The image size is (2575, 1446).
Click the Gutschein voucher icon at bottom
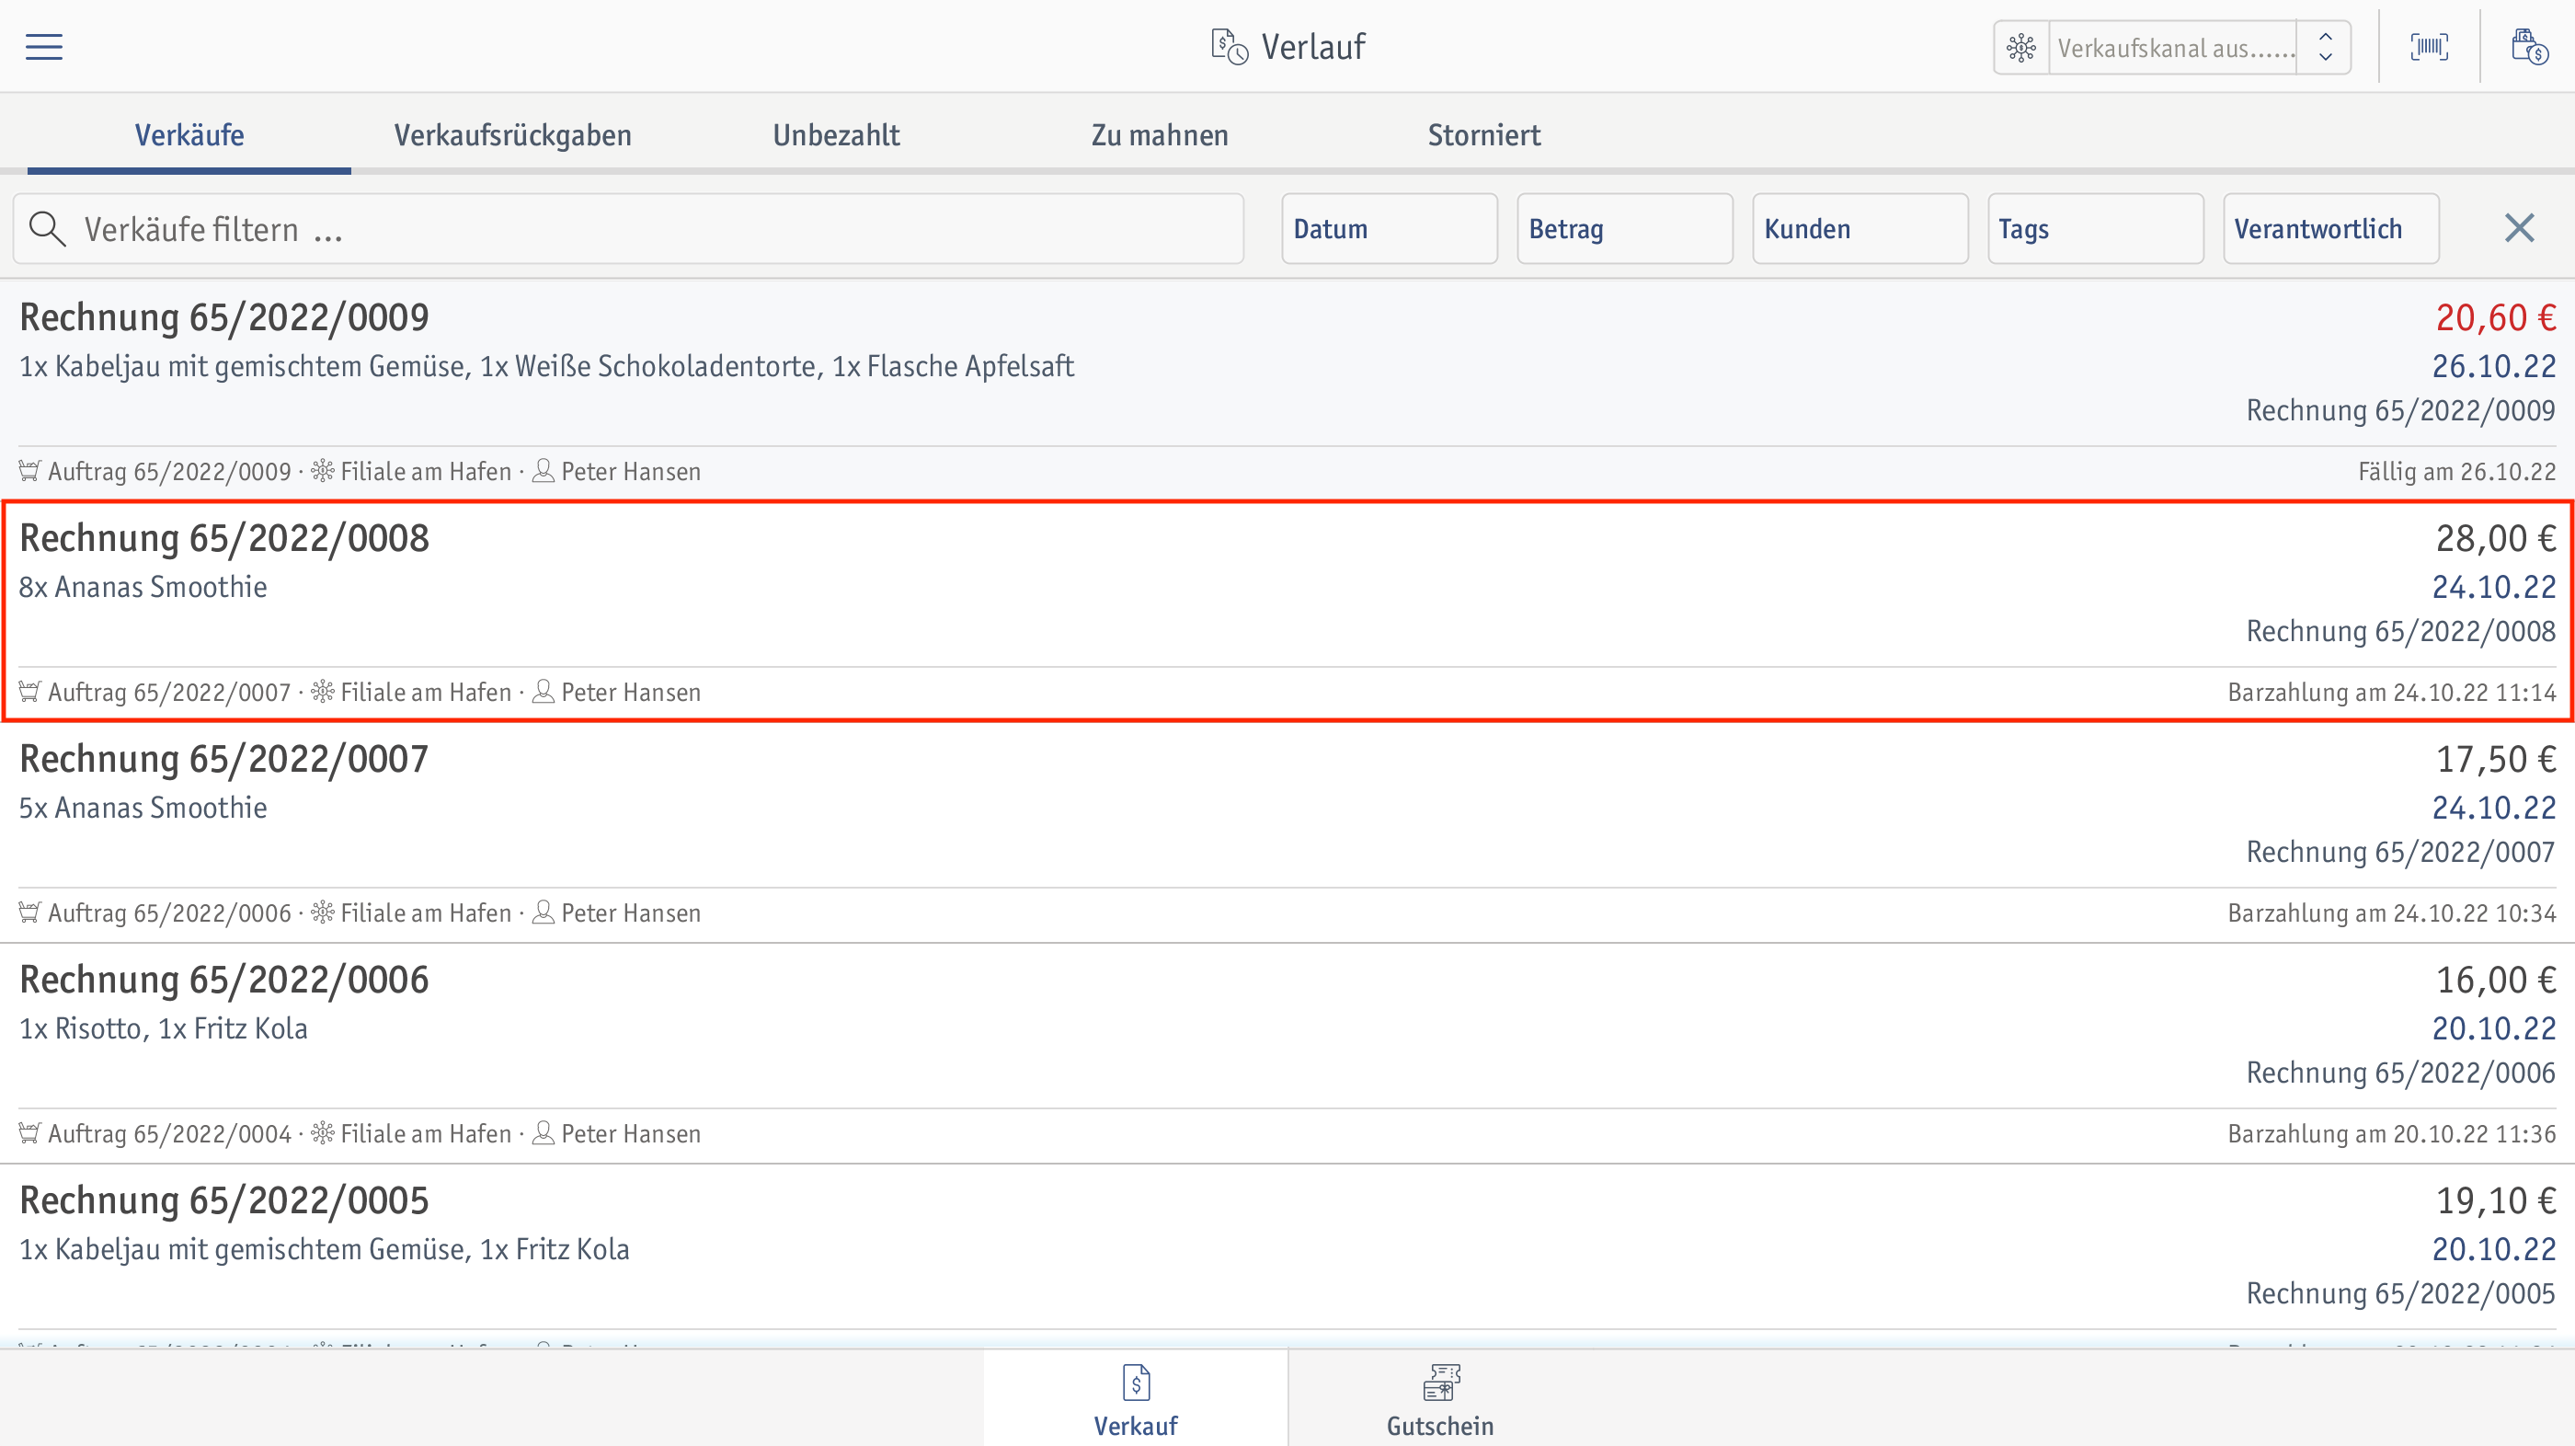[x=1440, y=1383]
